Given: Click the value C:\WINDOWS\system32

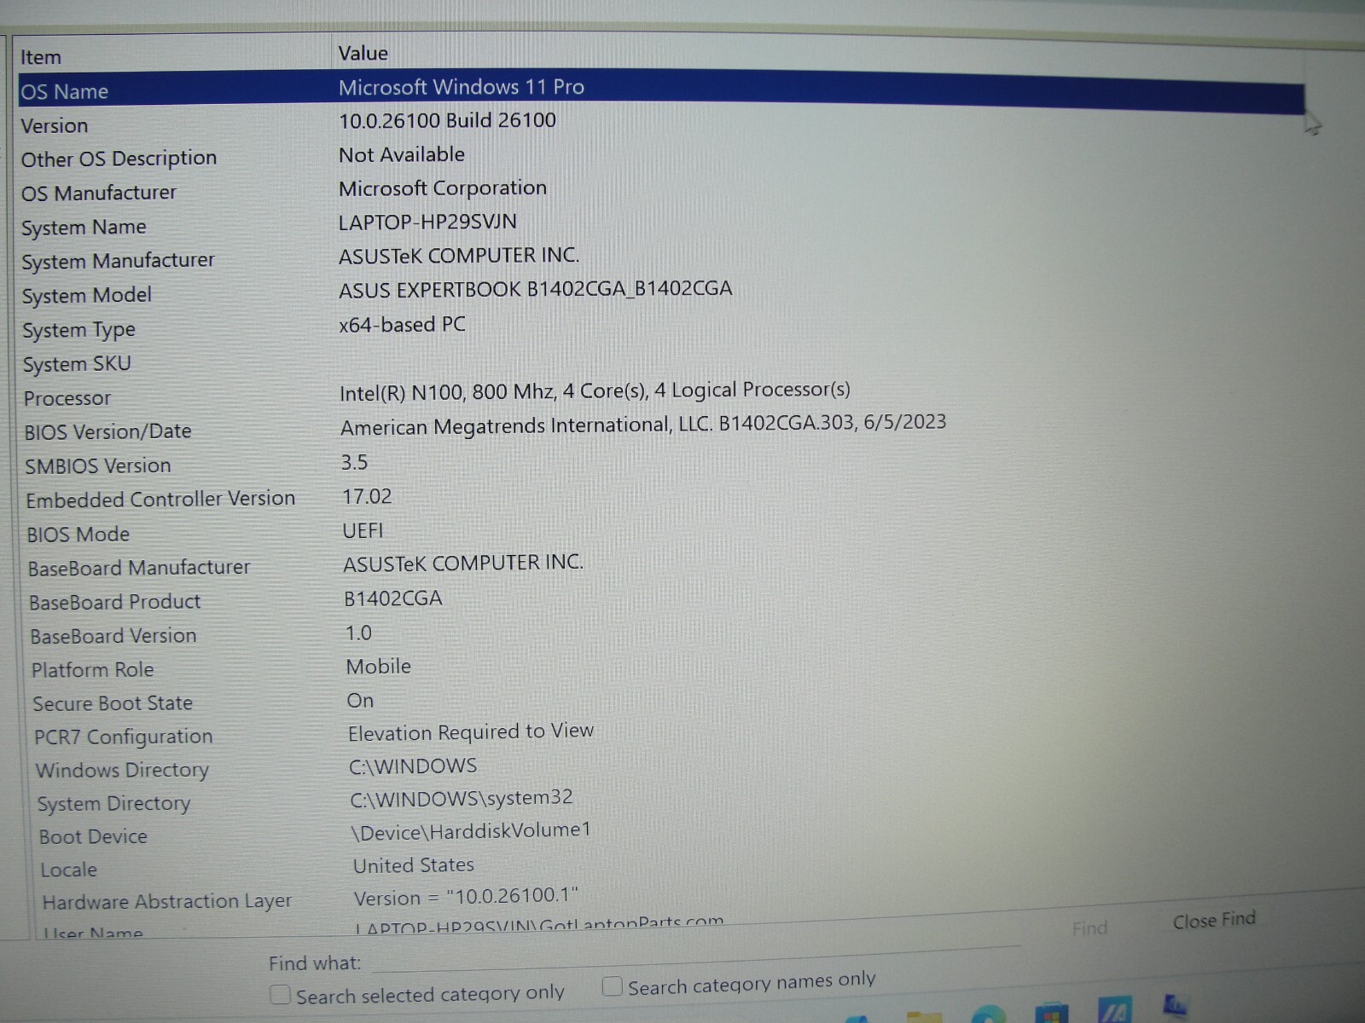Looking at the screenshot, I should [x=462, y=799].
